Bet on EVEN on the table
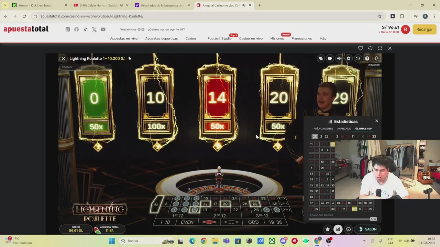Screen dimensions: 440x247 187,222
